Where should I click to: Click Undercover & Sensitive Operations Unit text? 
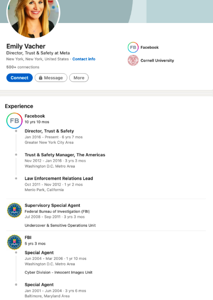(x=60, y=225)
